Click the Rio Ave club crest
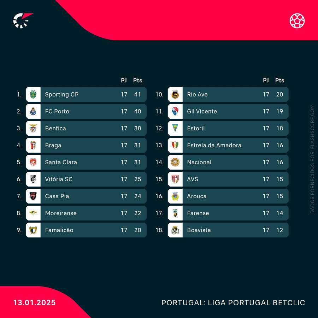Image resolution: width=318 pixels, height=318 pixels. [175, 94]
